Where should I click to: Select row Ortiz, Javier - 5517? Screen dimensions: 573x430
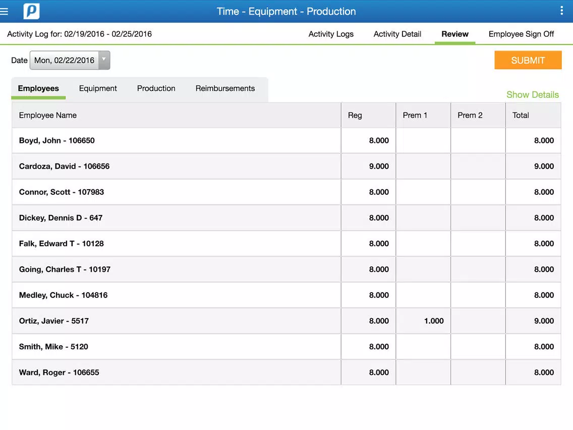tap(286, 321)
